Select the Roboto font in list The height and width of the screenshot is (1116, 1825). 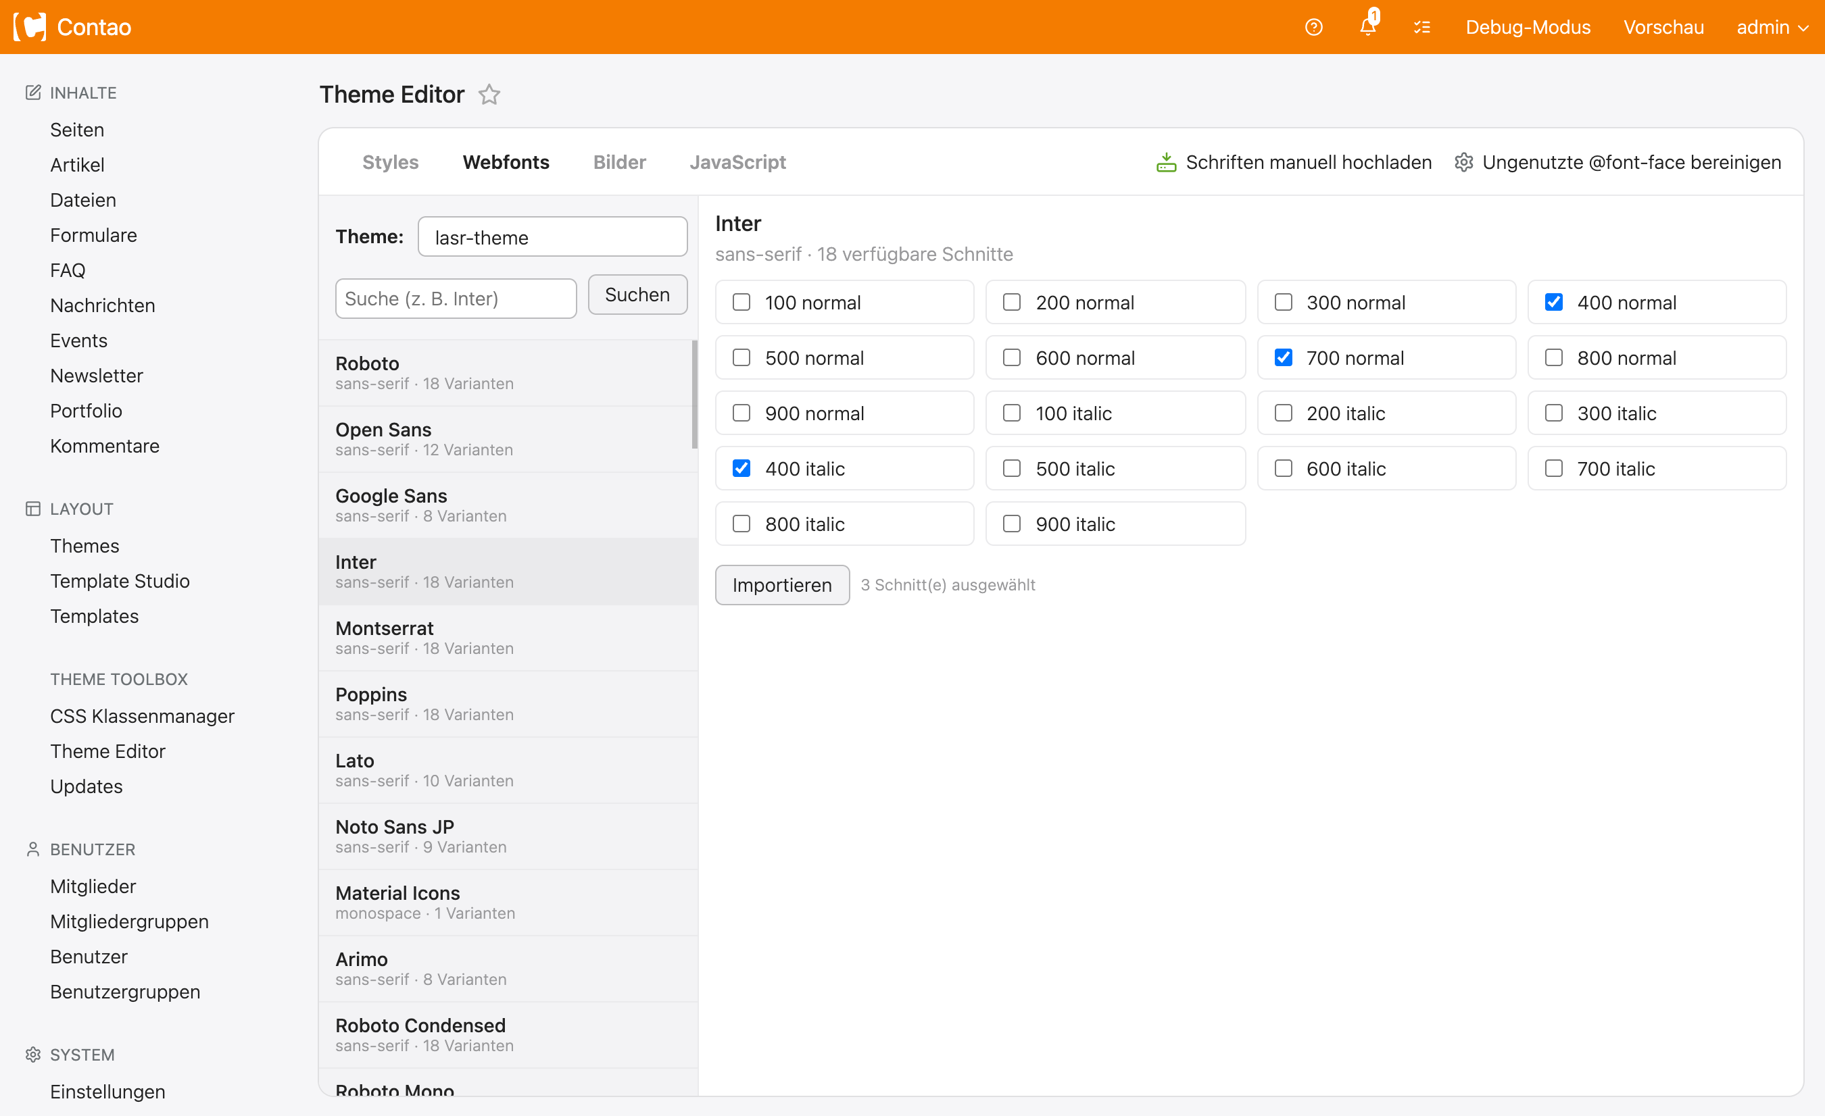click(x=508, y=373)
